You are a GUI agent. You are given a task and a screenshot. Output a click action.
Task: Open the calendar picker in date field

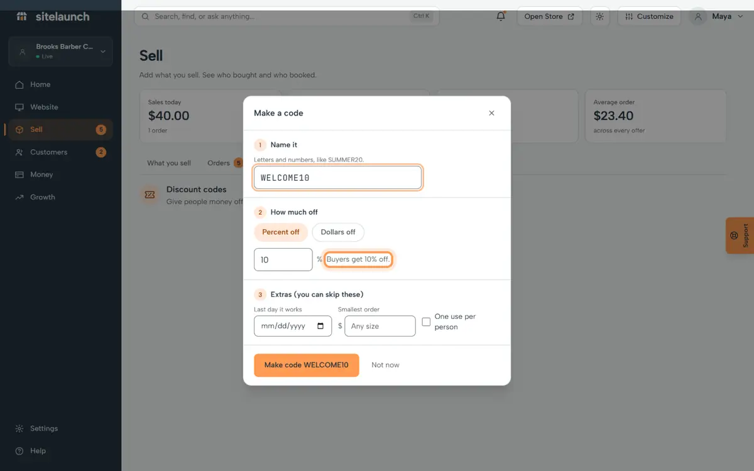[x=320, y=326]
